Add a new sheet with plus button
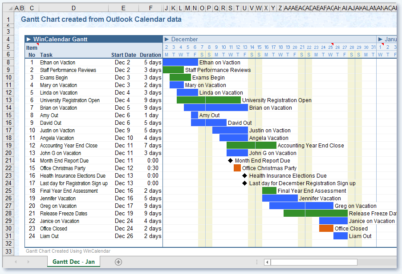This screenshot has height=274, width=402. tap(118, 262)
